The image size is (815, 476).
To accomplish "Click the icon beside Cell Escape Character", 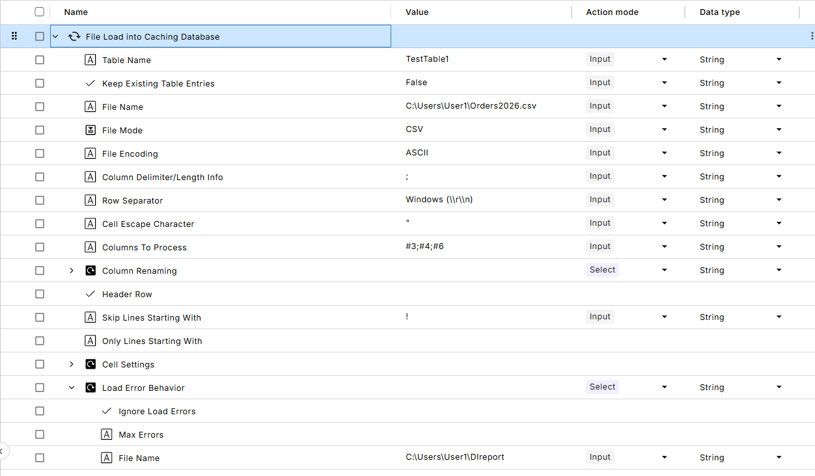I will (90, 224).
